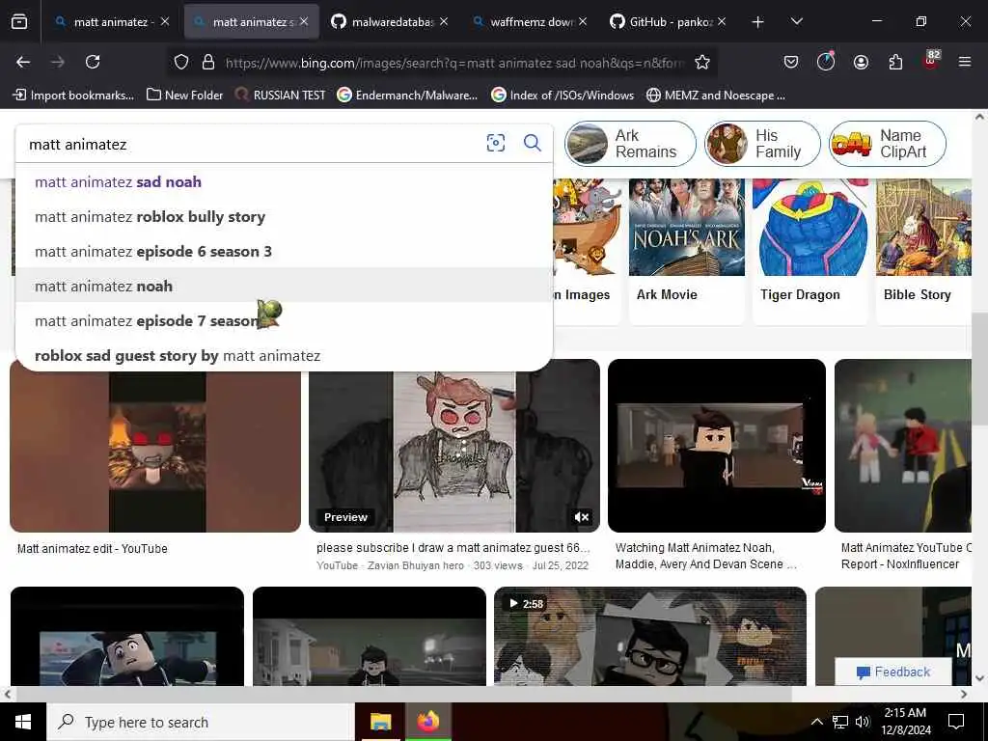This screenshot has height=741, width=988.
Task: Open Windows Start menu
Action: coord(23,722)
